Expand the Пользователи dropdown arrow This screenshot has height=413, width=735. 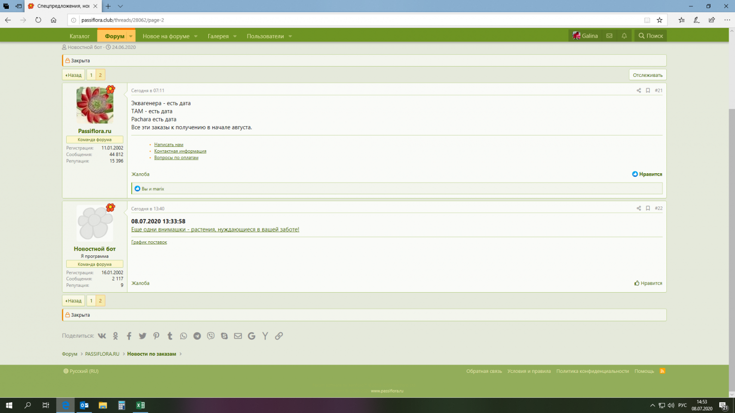[x=290, y=36]
